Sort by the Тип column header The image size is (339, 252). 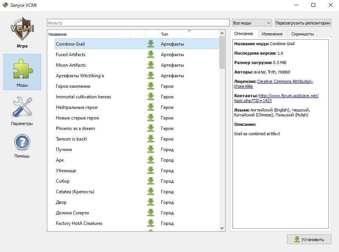click(x=189, y=34)
